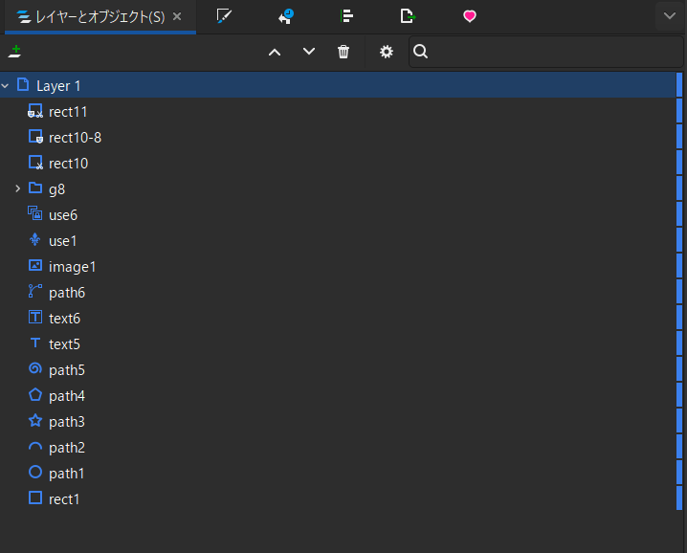Select the path5 spiral object

66,370
